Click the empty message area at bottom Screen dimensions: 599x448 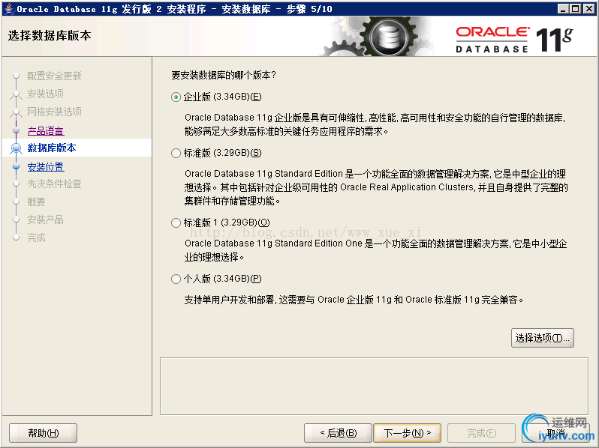point(374,387)
